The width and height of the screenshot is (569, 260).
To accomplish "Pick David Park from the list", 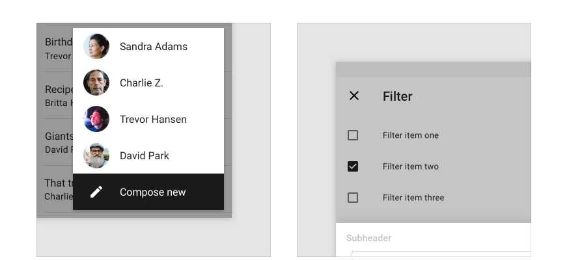I will click(148, 155).
